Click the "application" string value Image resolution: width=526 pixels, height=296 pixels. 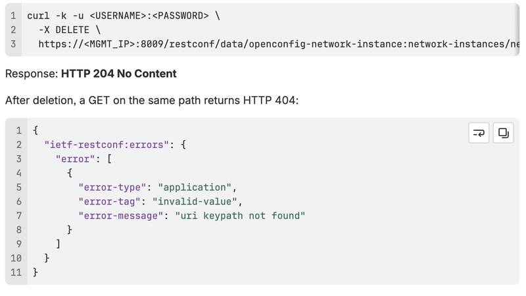click(x=195, y=187)
